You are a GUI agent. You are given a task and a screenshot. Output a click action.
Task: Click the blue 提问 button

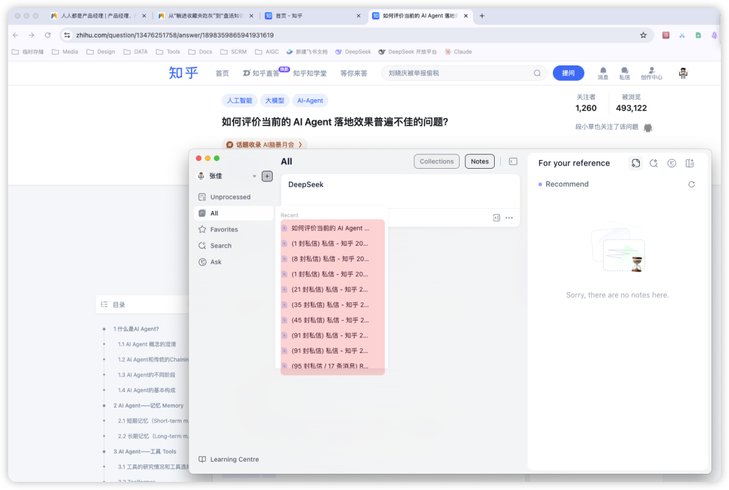(x=568, y=73)
